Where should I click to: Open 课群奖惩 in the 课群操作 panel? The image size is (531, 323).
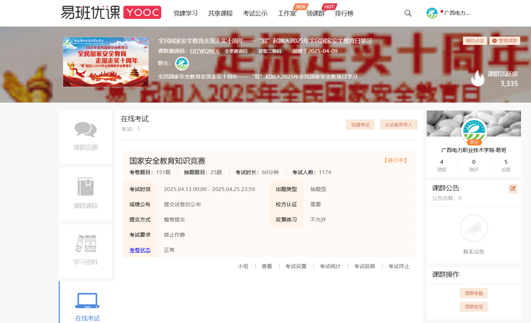coord(473,306)
